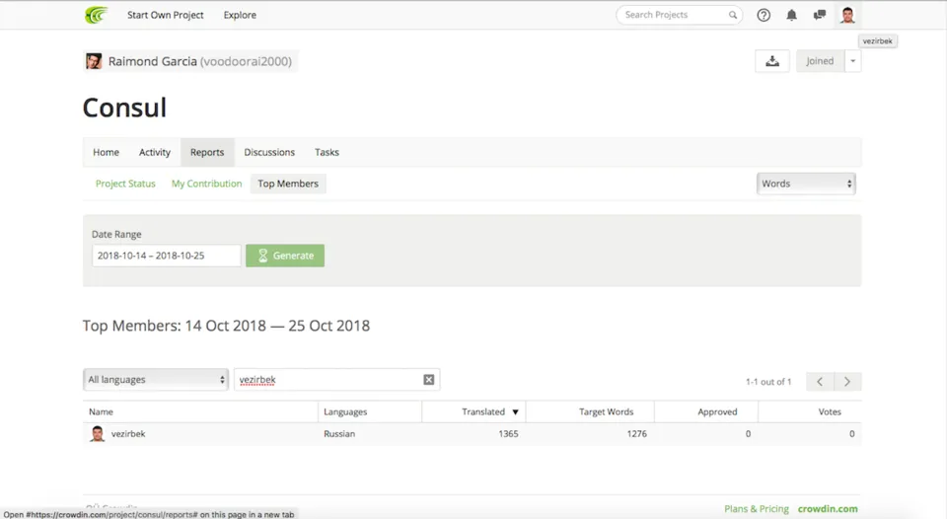This screenshot has width=947, height=519.
Task: Open the Discussions tab
Action: tap(269, 152)
